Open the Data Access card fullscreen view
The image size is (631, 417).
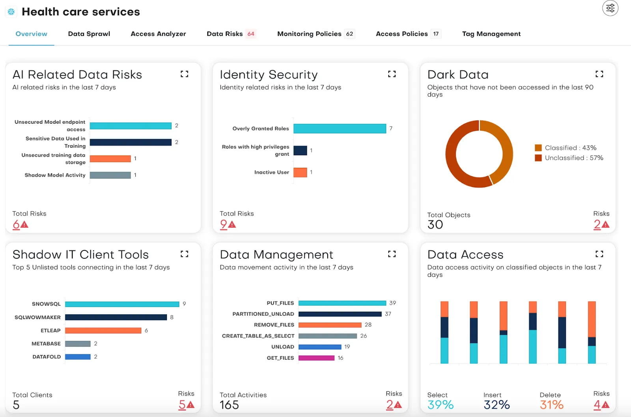point(599,254)
